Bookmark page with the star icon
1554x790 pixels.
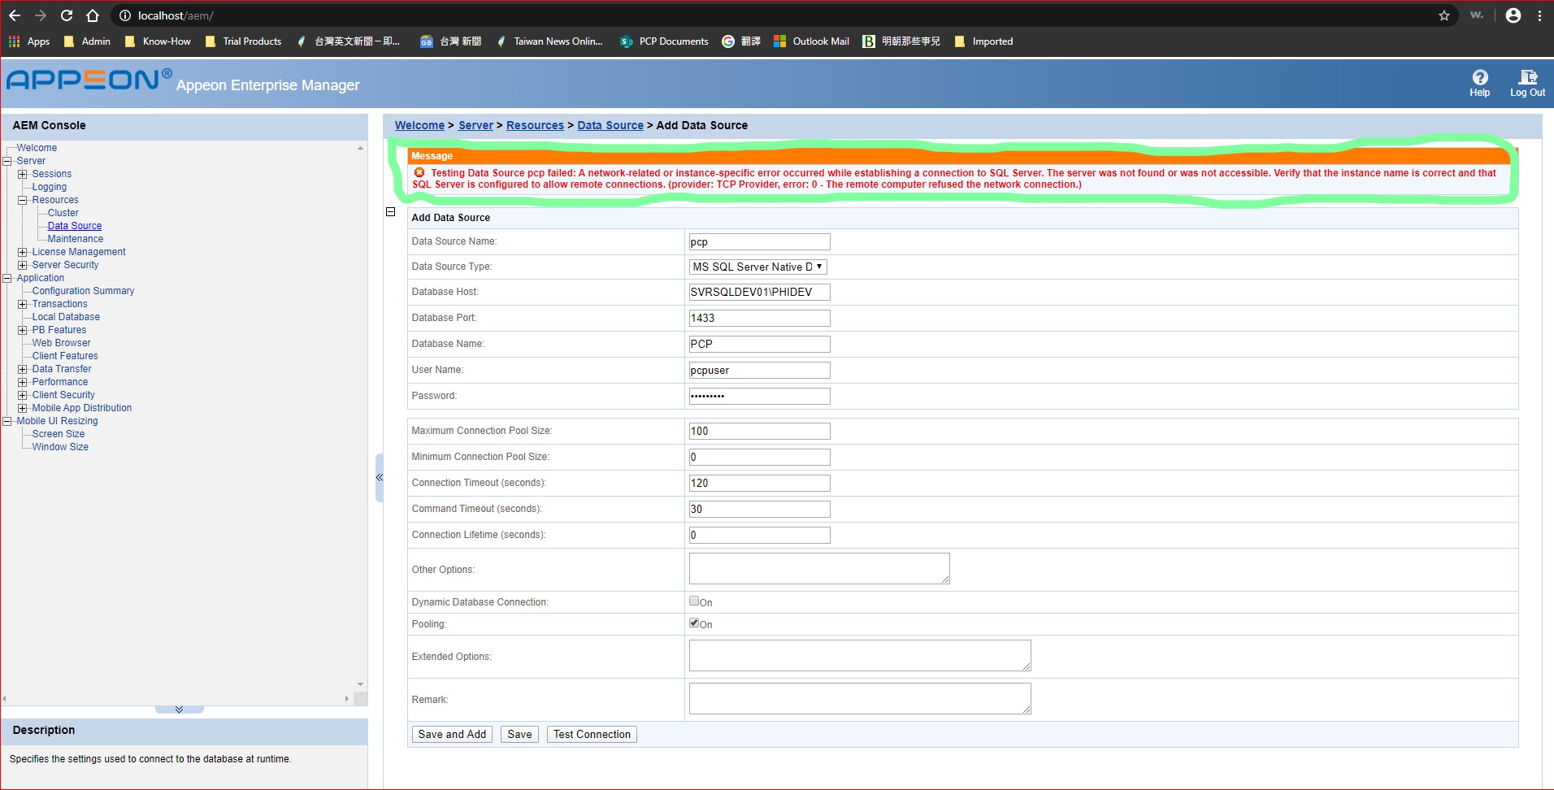[x=1443, y=15]
